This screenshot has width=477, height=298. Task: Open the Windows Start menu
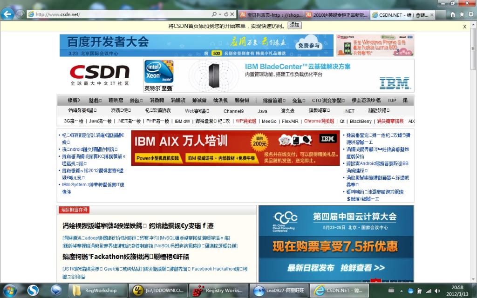tap(10, 291)
